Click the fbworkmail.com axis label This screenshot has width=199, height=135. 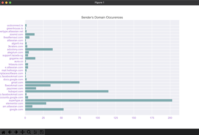click(14, 85)
